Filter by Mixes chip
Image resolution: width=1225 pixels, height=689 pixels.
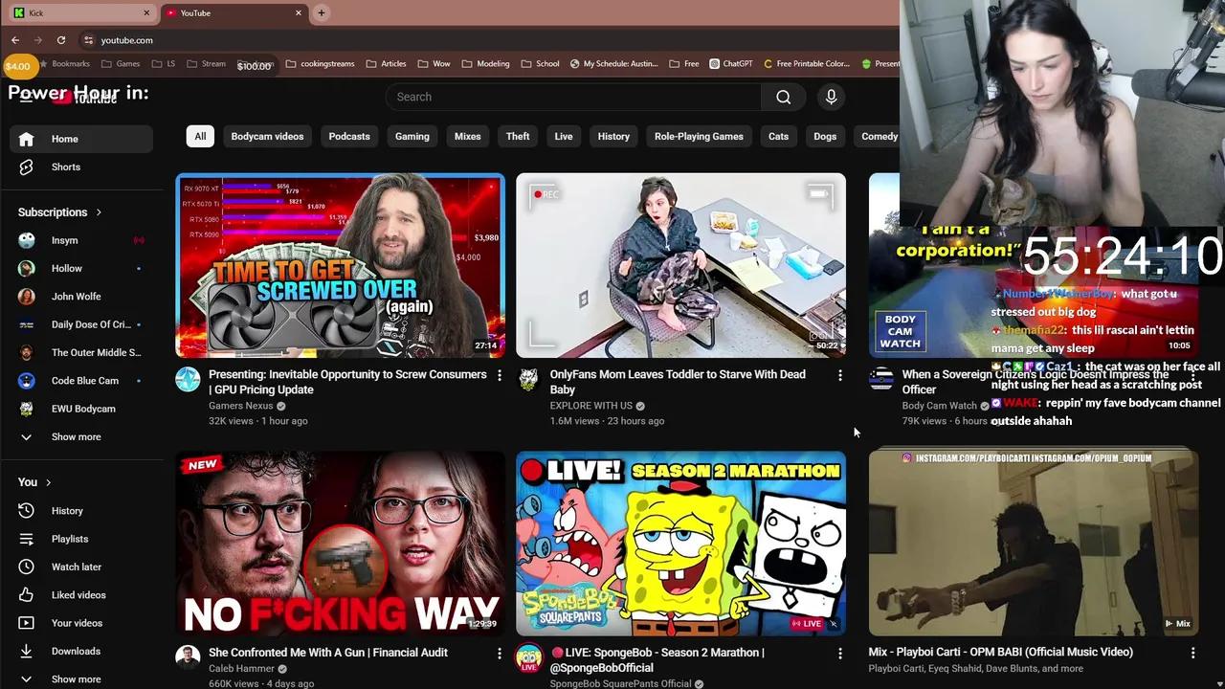pyautogui.click(x=468, y=136)
